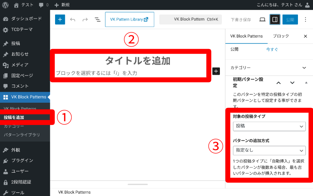Image resolution: width=313 pixels, height=196 pixels.
Task: Open the three-dot options menu
Action: click(305, 19)
